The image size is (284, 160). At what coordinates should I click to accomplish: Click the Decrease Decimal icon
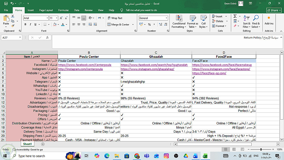166,24
